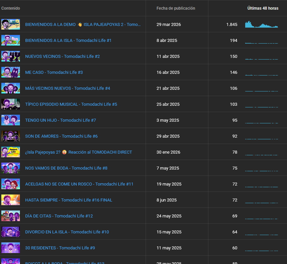This screenshot has width=287, height=264.
Task: Click sparkline chart in the 150 views row
Action: tap(261, 59)
